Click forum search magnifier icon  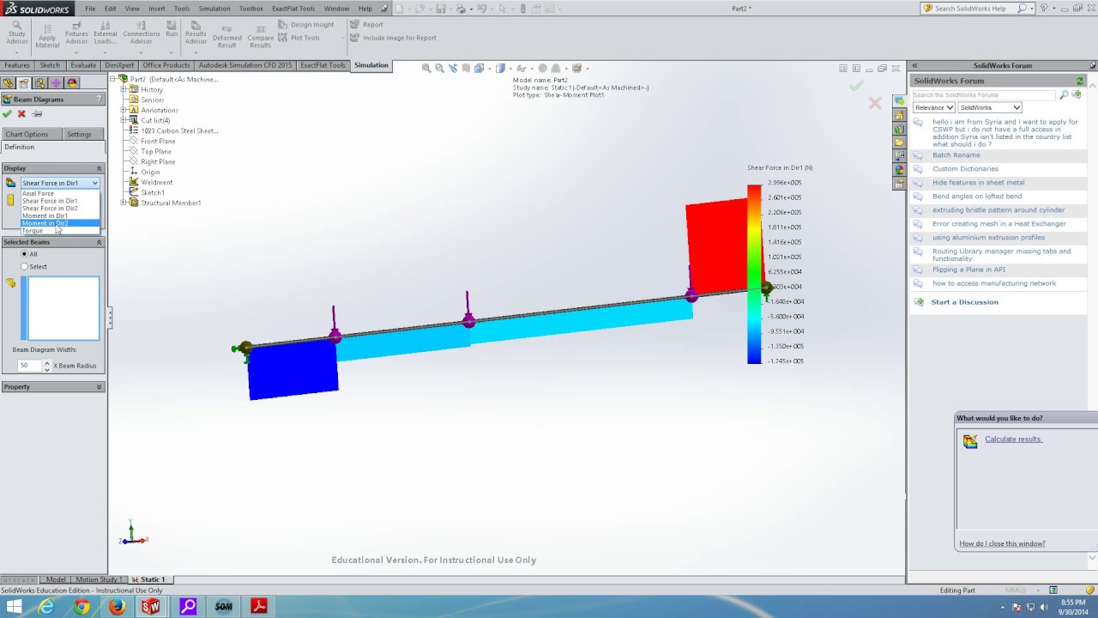click(x=1064, y=95)
